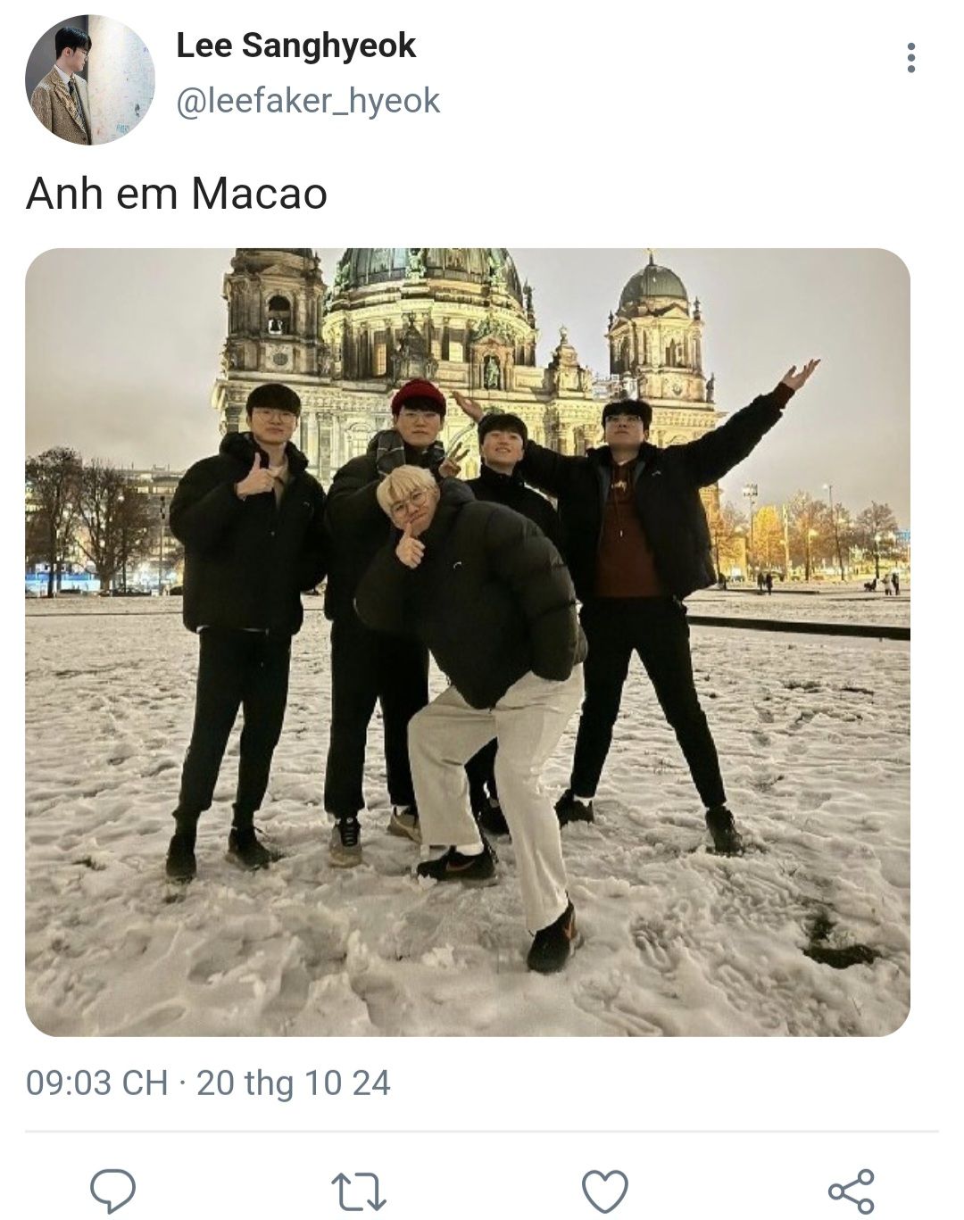Screen dimensions: 964x1220
Task: Open the share icon at bottom right
Action: [x=851, y=1191]
